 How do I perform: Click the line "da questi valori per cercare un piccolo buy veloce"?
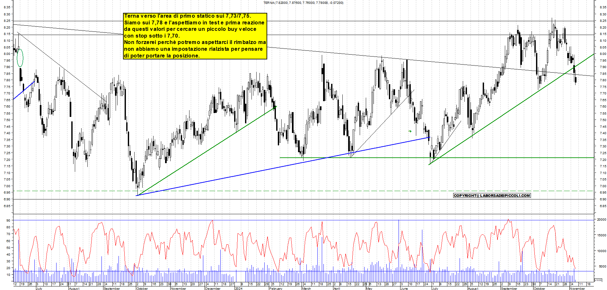[190, 29]
